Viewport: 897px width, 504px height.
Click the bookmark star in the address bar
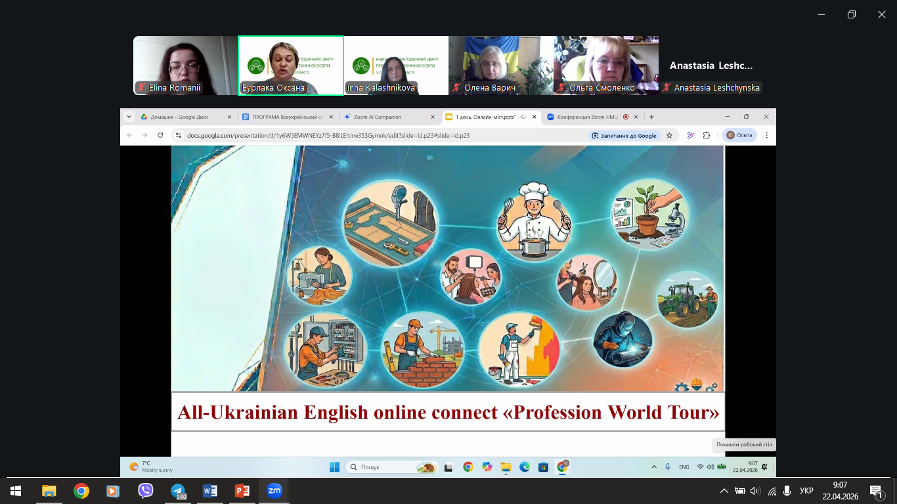pyautogui.click(x=669, y=135)
